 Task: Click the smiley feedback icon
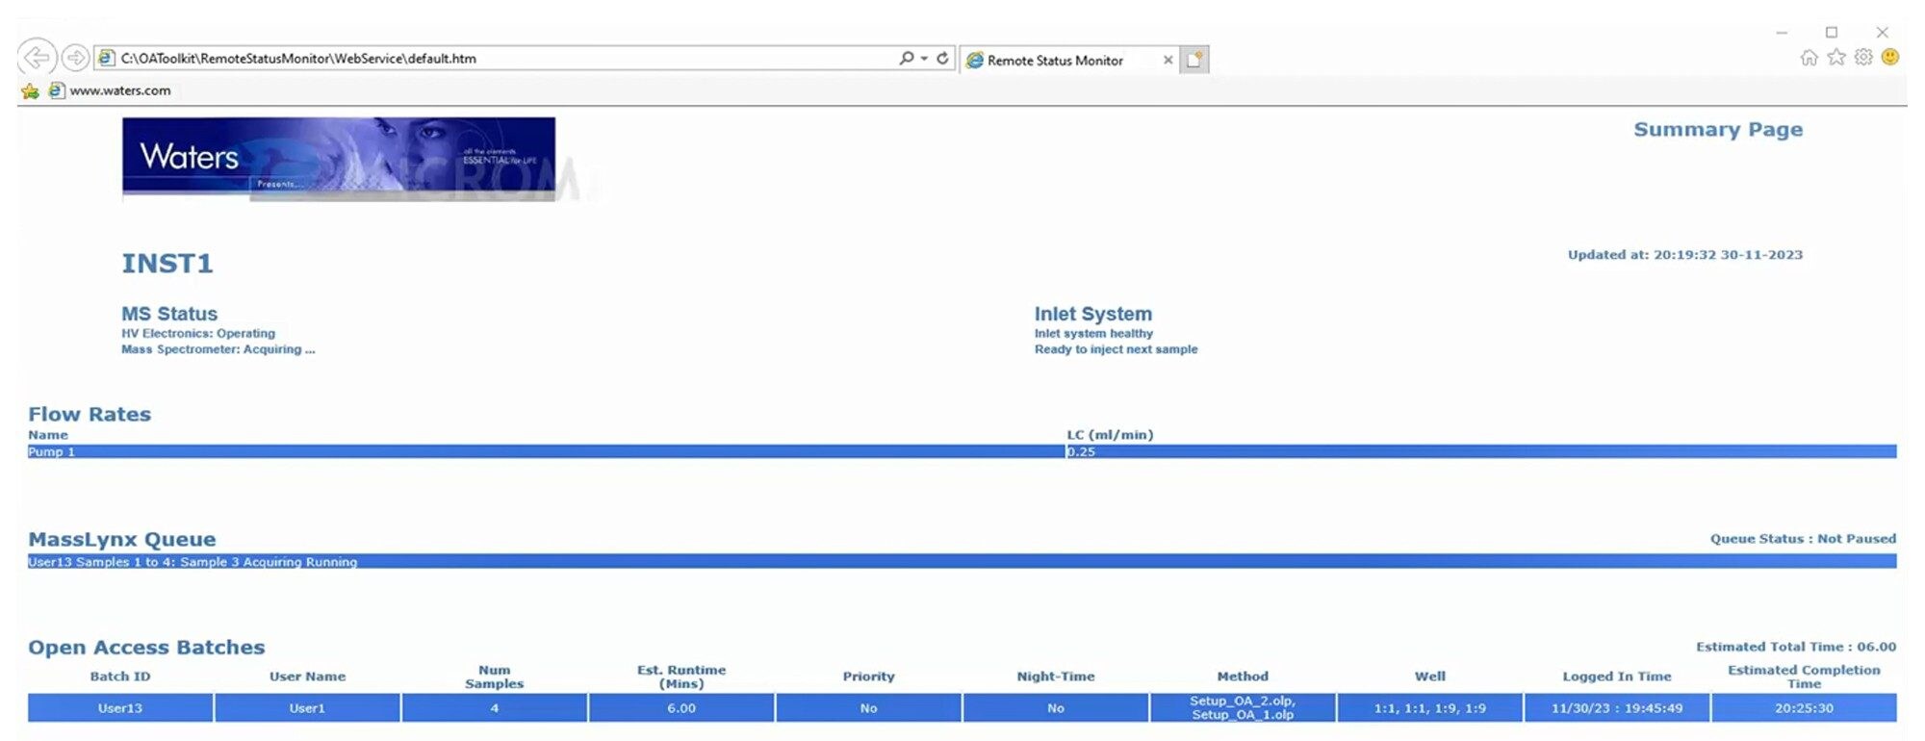tap(1890, 58)
